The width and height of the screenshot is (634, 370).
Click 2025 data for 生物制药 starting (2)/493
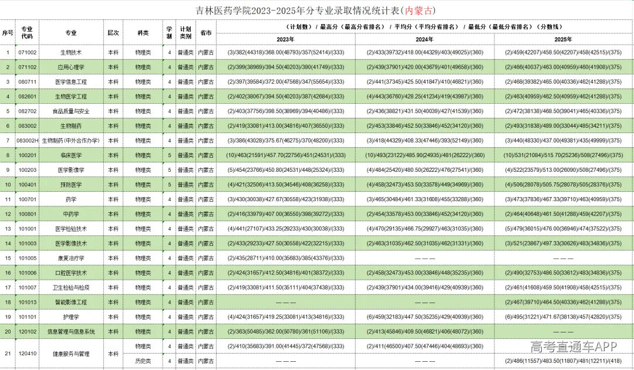click(x=564, y=126)
